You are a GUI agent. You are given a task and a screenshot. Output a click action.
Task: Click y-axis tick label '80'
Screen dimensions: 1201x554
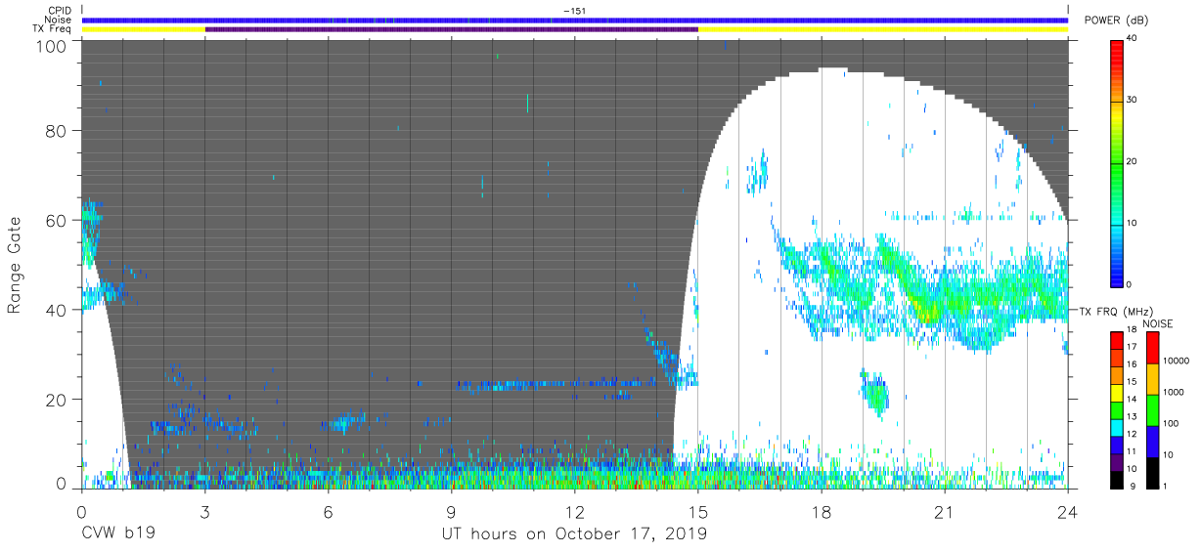(x=58, y=131)
